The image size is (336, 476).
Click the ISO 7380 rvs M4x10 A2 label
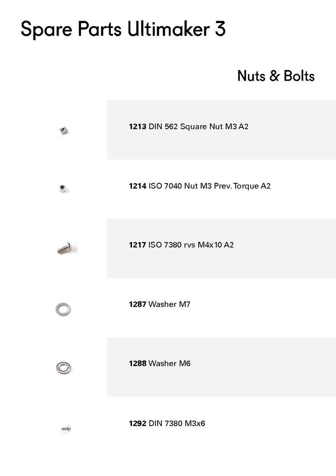(191, 245)
